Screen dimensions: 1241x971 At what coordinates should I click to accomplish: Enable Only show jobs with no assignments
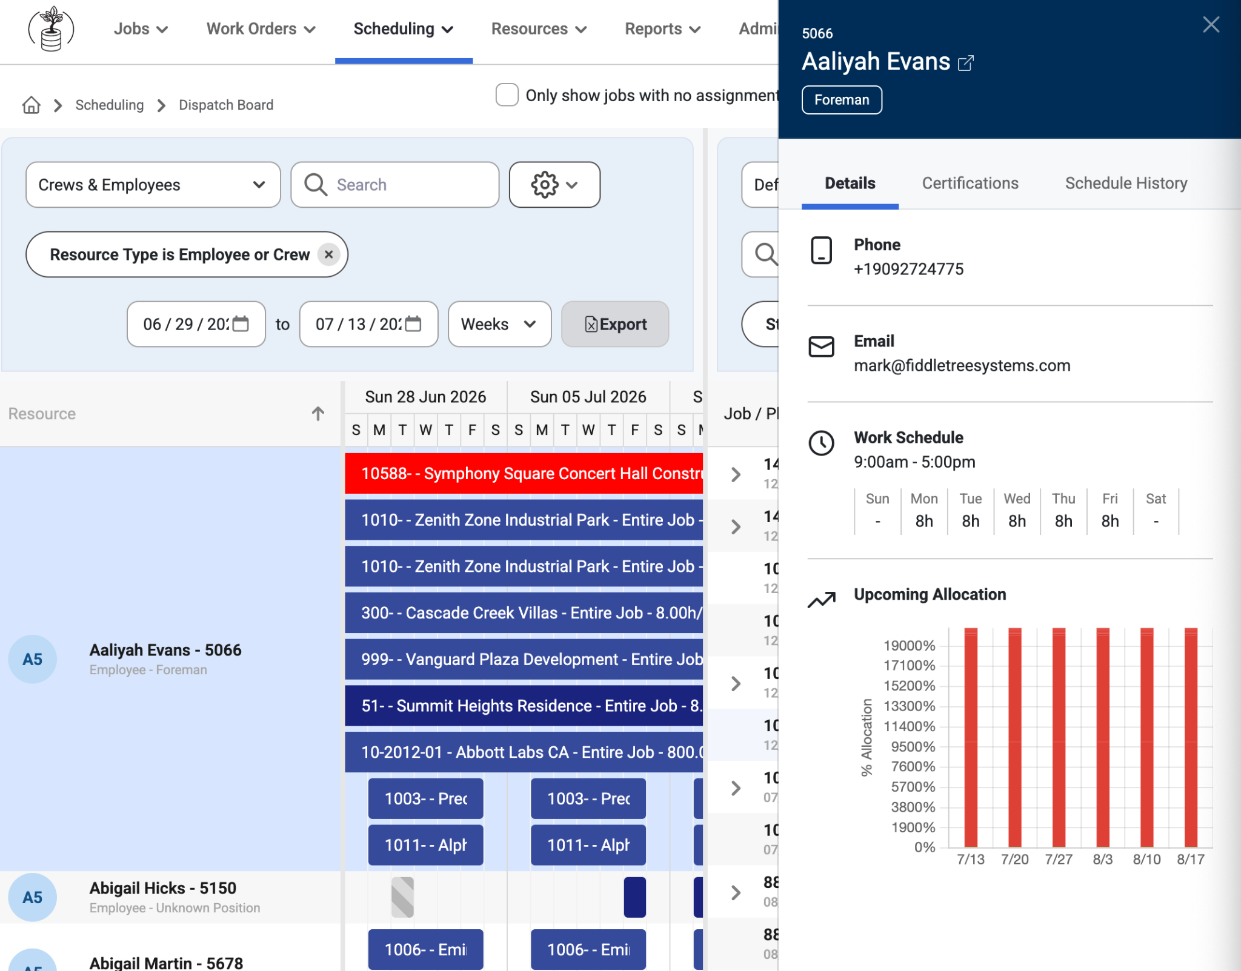[507, 95]
